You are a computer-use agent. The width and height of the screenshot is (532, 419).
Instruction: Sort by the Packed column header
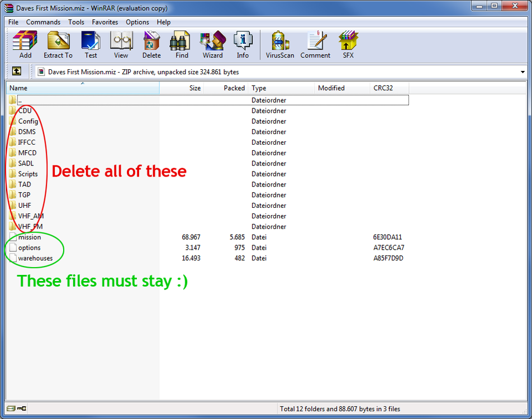point(226,88)
